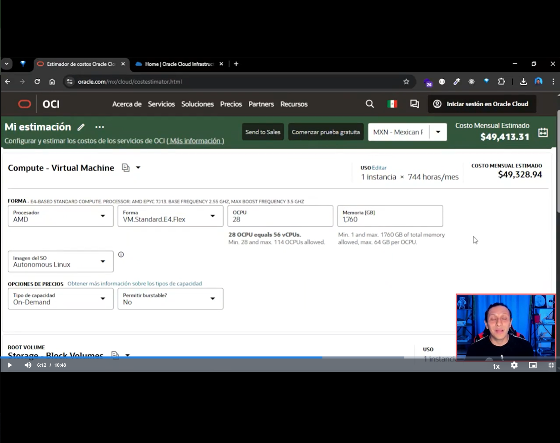Click the page vertical scrollbar
The height and width of the screenshot is (443, 560).
coord(558,161)
